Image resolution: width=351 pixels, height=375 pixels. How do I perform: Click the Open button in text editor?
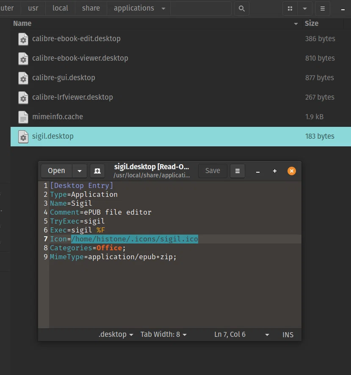pyautogui.click(x=57, y=171)
